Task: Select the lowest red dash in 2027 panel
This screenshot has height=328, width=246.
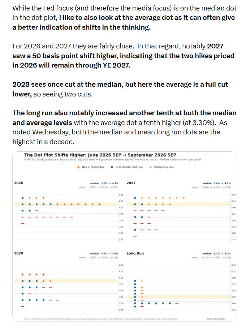Action: [x=135, y=236]
